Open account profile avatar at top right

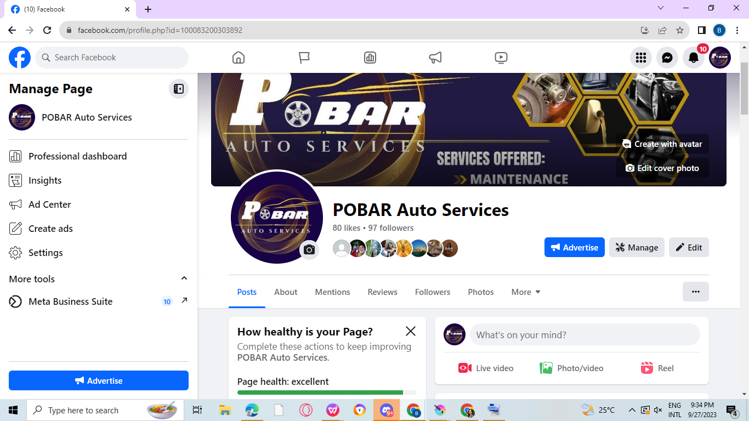pos(720,58)
